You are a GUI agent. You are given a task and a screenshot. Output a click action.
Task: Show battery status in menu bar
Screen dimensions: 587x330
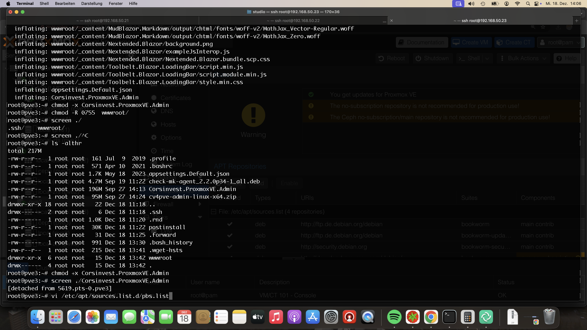coord(495,3)
